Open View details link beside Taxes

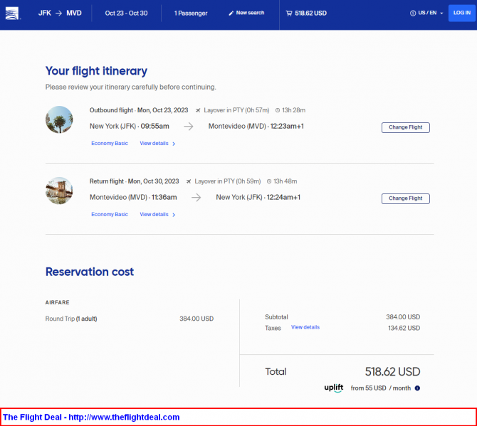[x=305, y=327]
